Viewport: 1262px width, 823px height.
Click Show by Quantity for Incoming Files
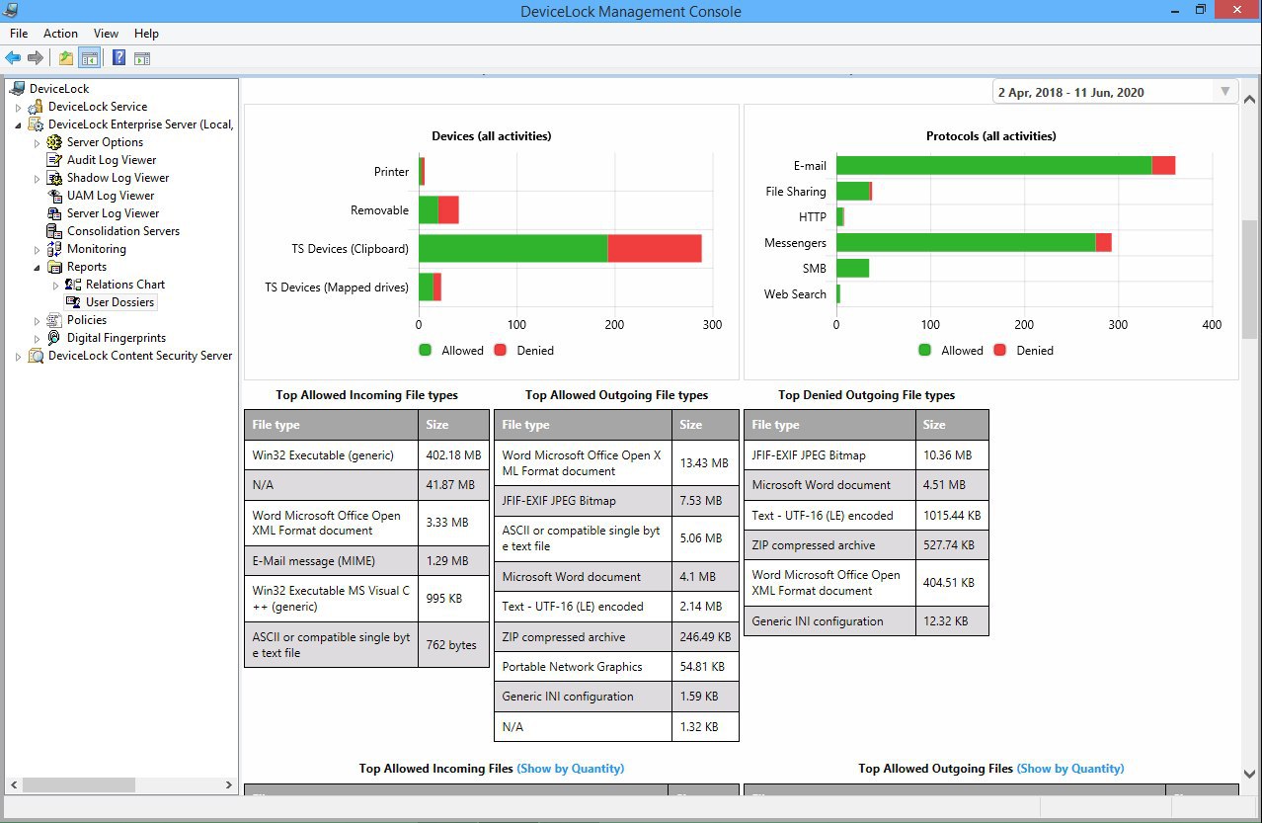(x=571, y=769)
